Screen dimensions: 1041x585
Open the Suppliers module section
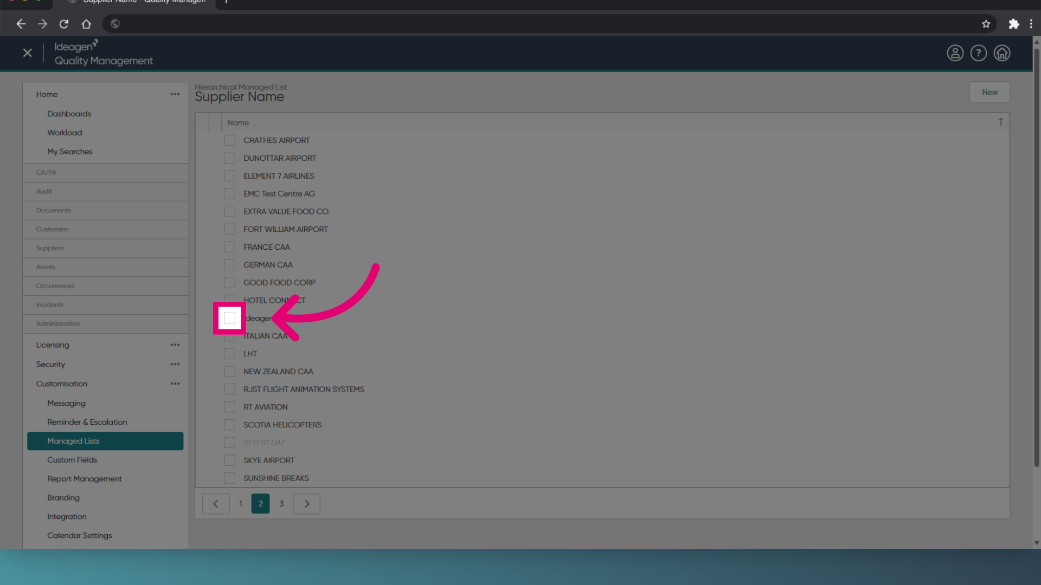106,249
